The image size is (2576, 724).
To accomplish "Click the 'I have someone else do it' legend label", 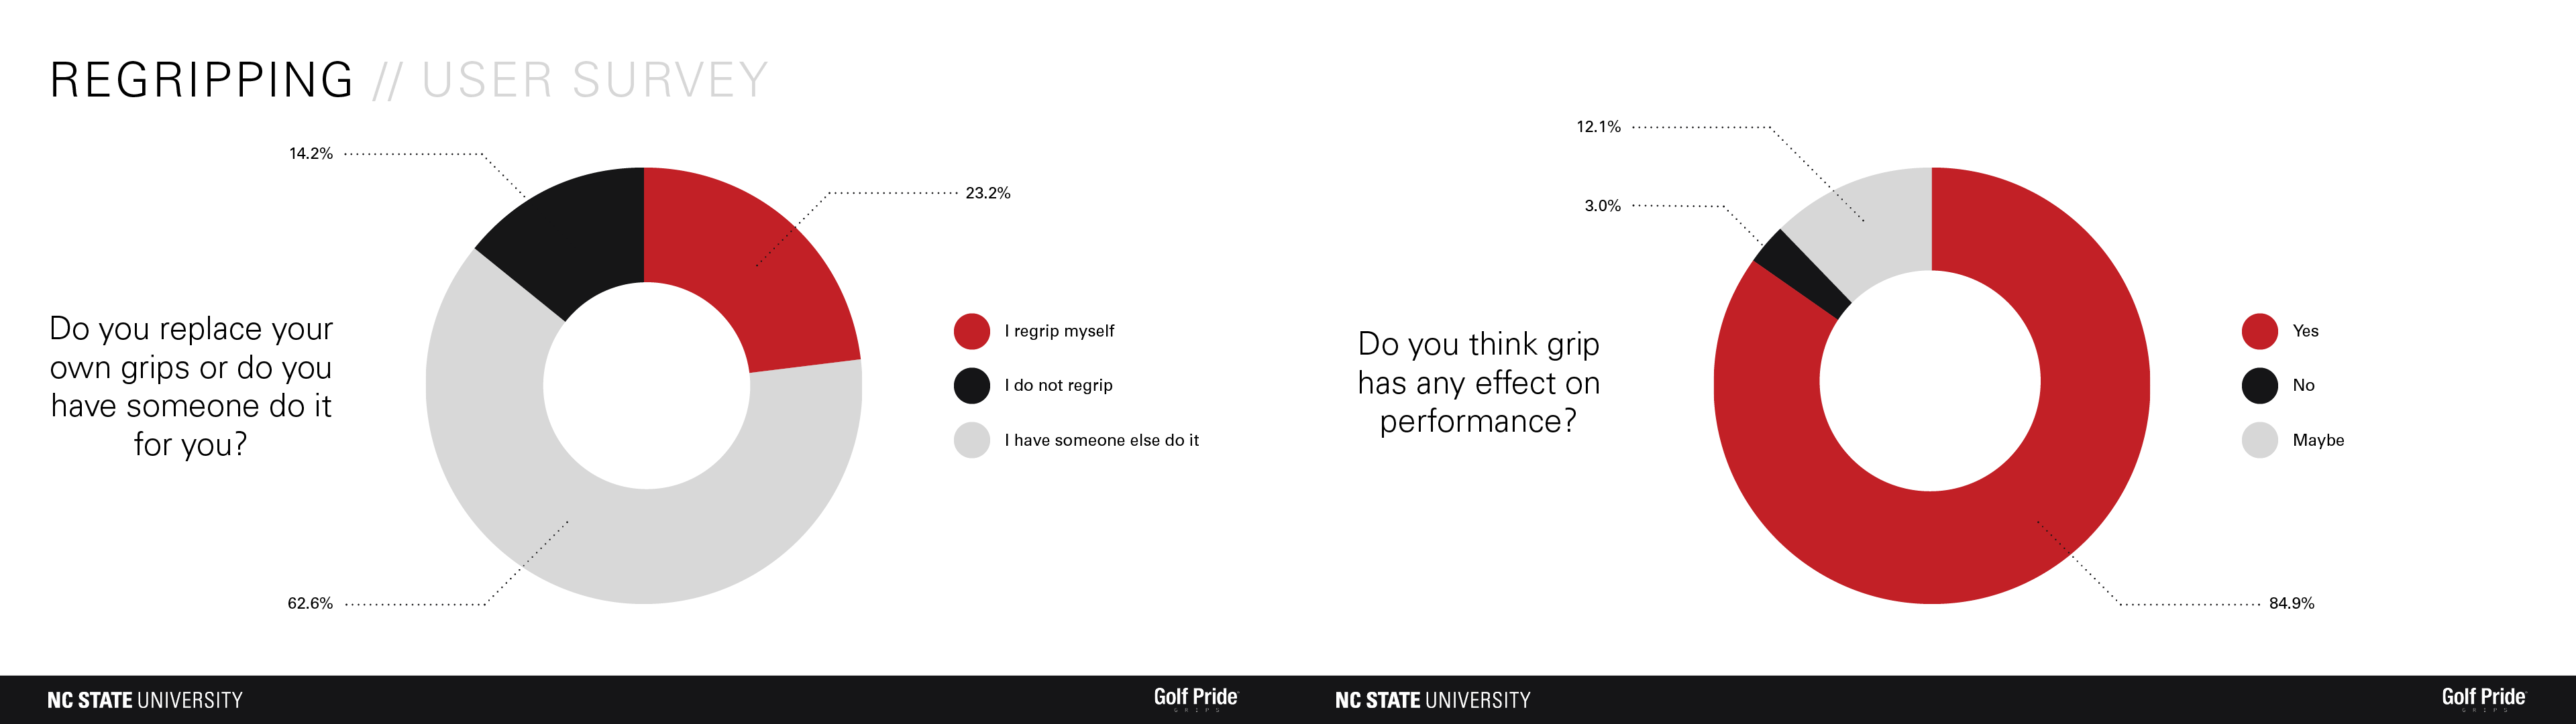I will tap(1101, 440).
